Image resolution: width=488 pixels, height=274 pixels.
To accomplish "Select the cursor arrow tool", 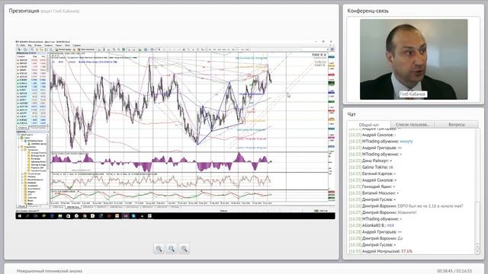I will pyautogui.click(x=159, y=49).
